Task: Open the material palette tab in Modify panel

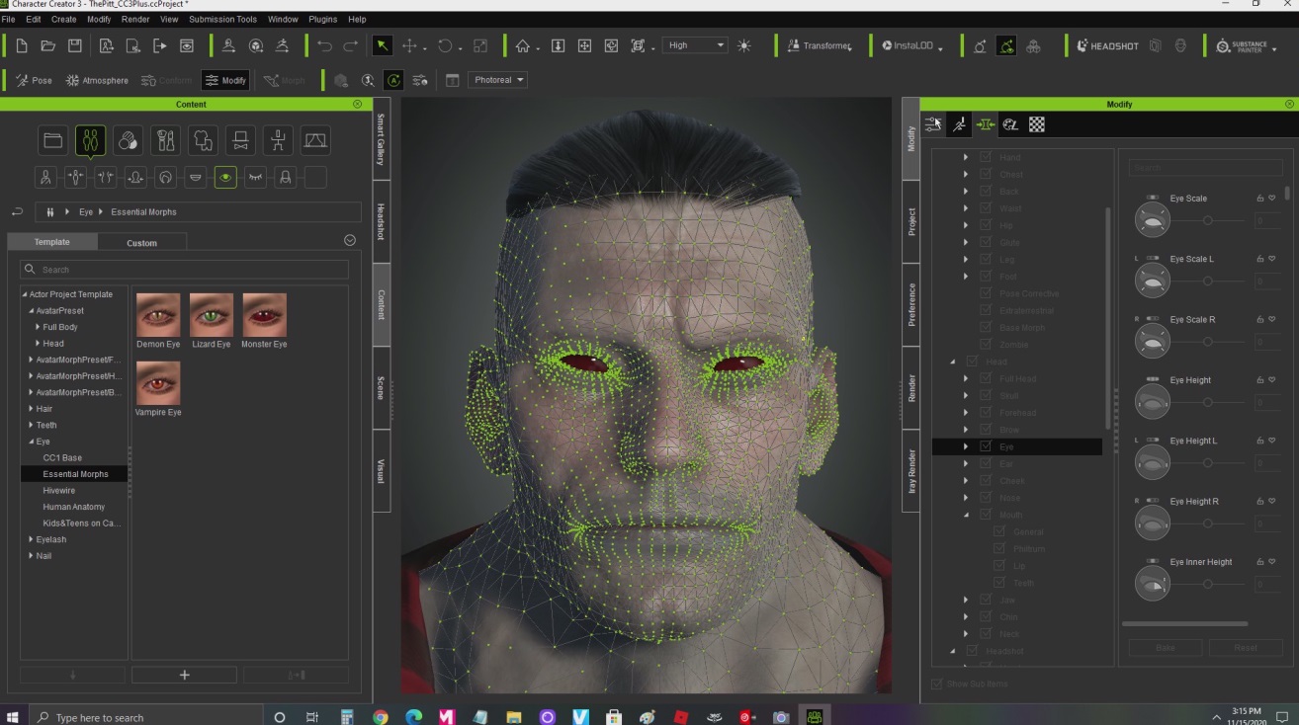Action: click(1009, 124)
